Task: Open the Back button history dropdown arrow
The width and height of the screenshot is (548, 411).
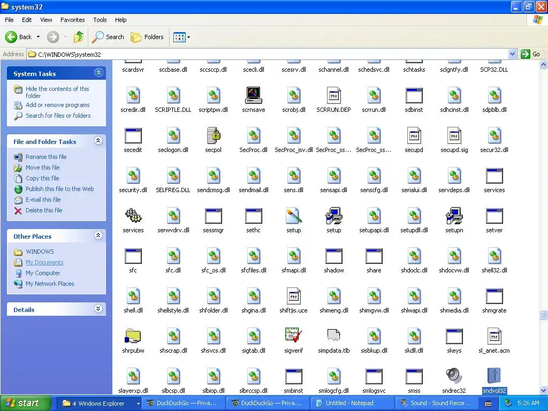Action: [38, 37]
